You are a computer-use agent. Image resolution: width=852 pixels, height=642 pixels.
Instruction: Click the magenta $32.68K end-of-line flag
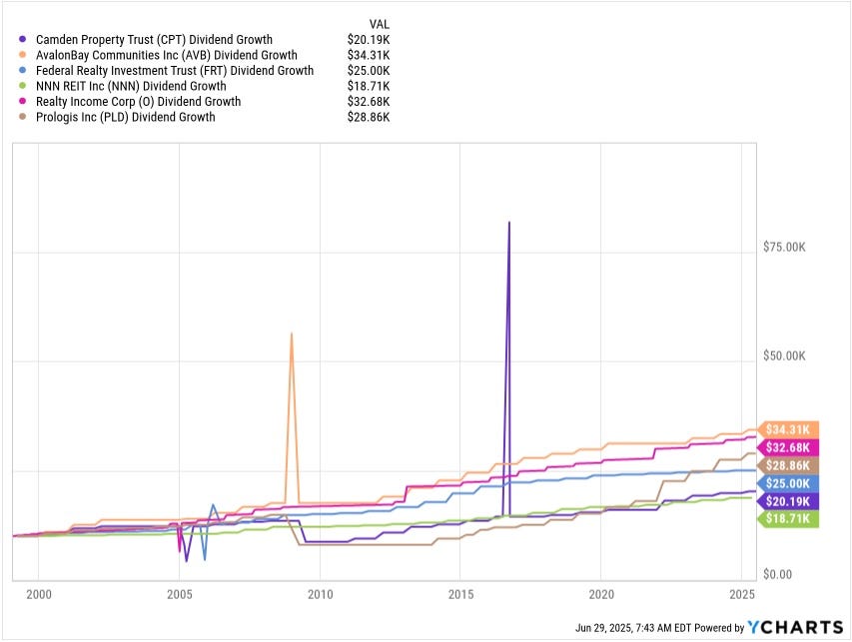point(788,447)
